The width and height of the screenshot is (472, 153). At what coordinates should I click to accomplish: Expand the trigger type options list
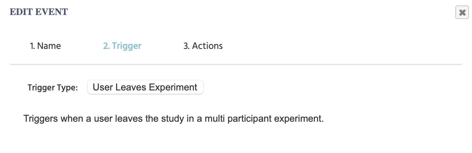click(x=145, y=87)
